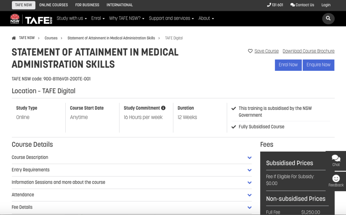
Task: Click the heart icon beside Save Course
Action: click(250, 51)
